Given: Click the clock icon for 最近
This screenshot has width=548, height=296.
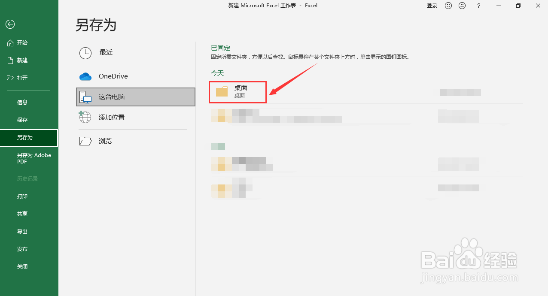Looking at the screenshot, I should pos(85,53).
